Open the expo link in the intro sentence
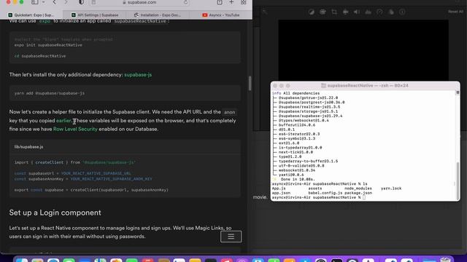This screenshot has width=467, height=262. (x=45, y=21)
